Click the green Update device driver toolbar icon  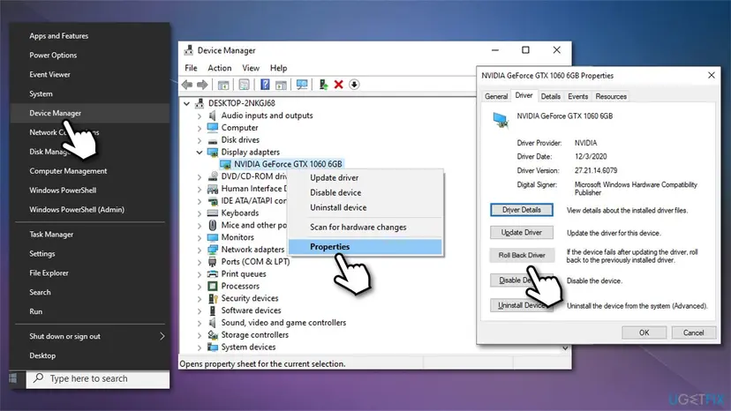(323, 85)
